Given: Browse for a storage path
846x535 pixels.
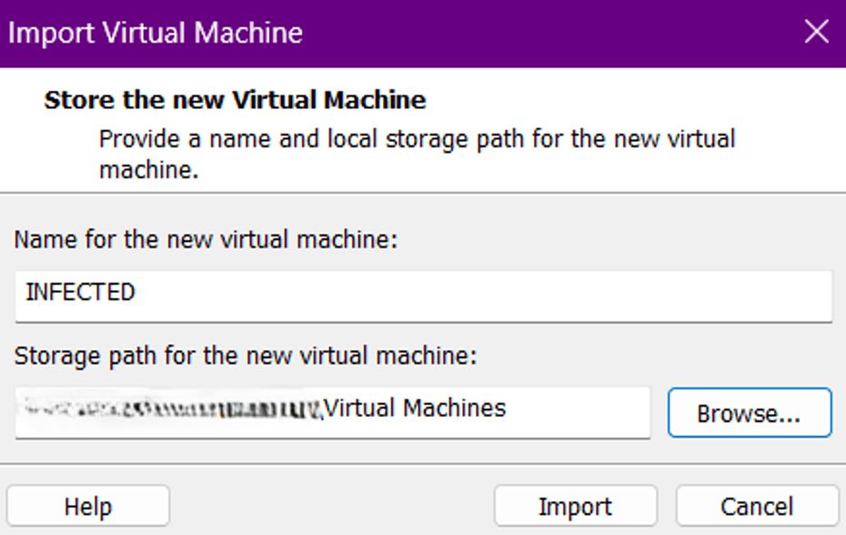Looking at the screenshot, I should click(x=749, y=413).
